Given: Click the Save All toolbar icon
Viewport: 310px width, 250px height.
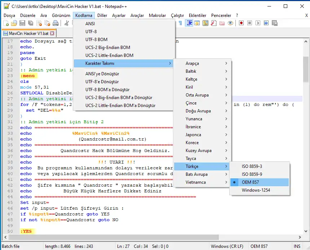Looking at the screenshot, I should click(31, 23).
